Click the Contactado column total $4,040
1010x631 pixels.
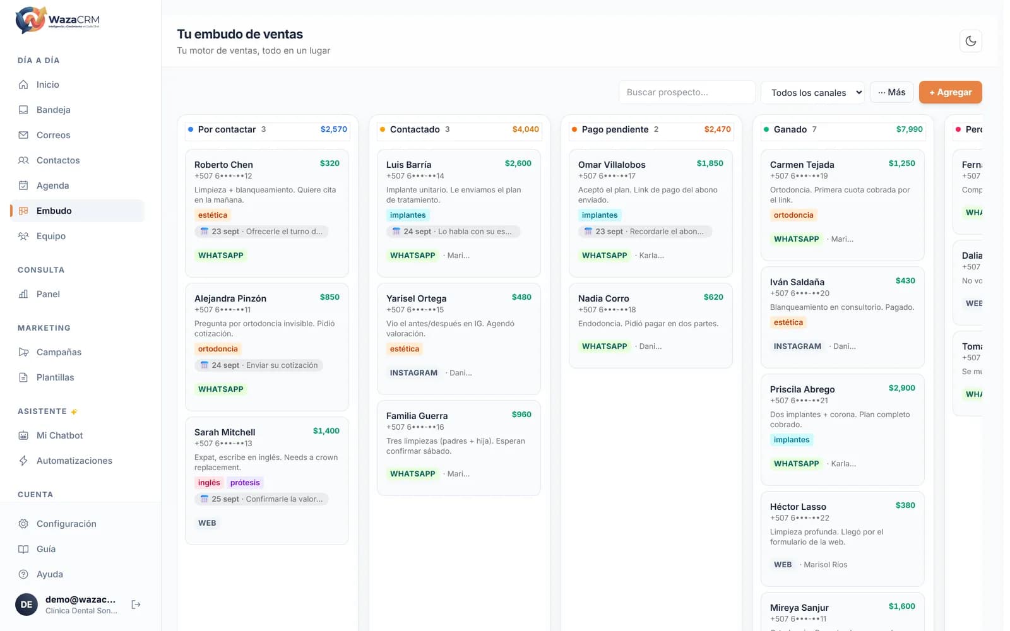coord(526,129)
